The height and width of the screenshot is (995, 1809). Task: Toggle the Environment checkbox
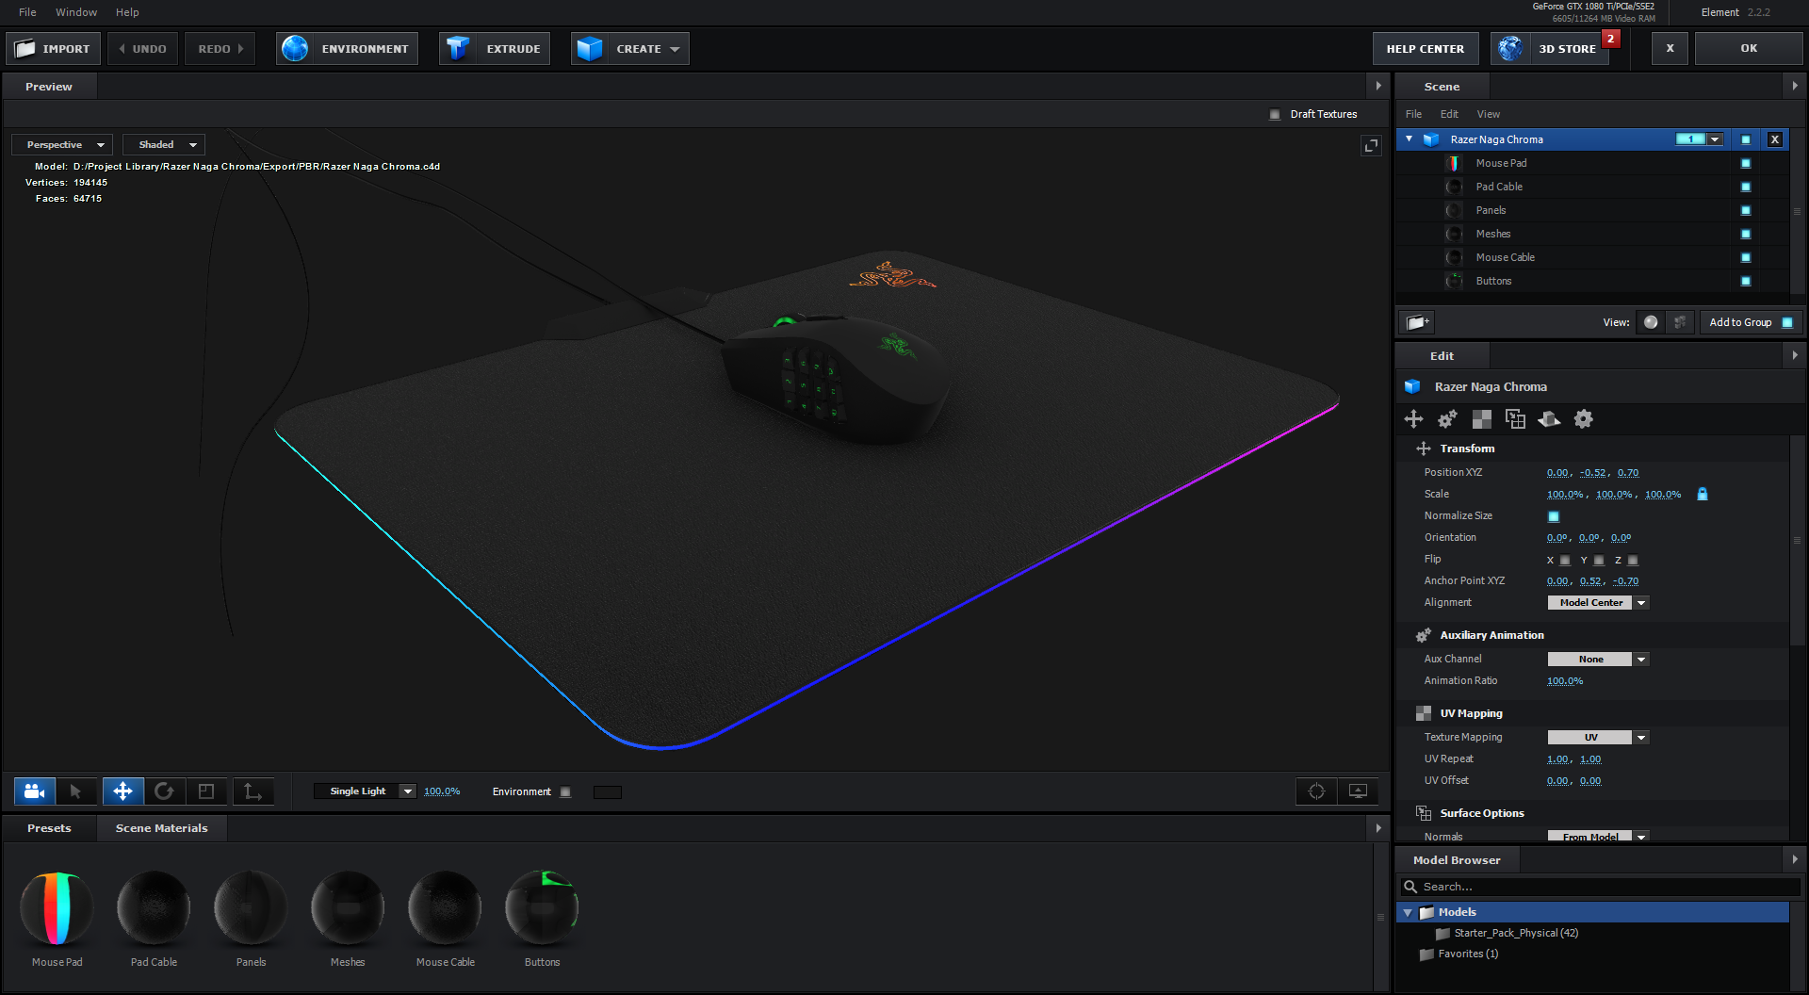coord(565,792)
